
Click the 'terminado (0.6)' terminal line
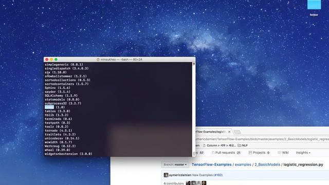pos(58,119)
